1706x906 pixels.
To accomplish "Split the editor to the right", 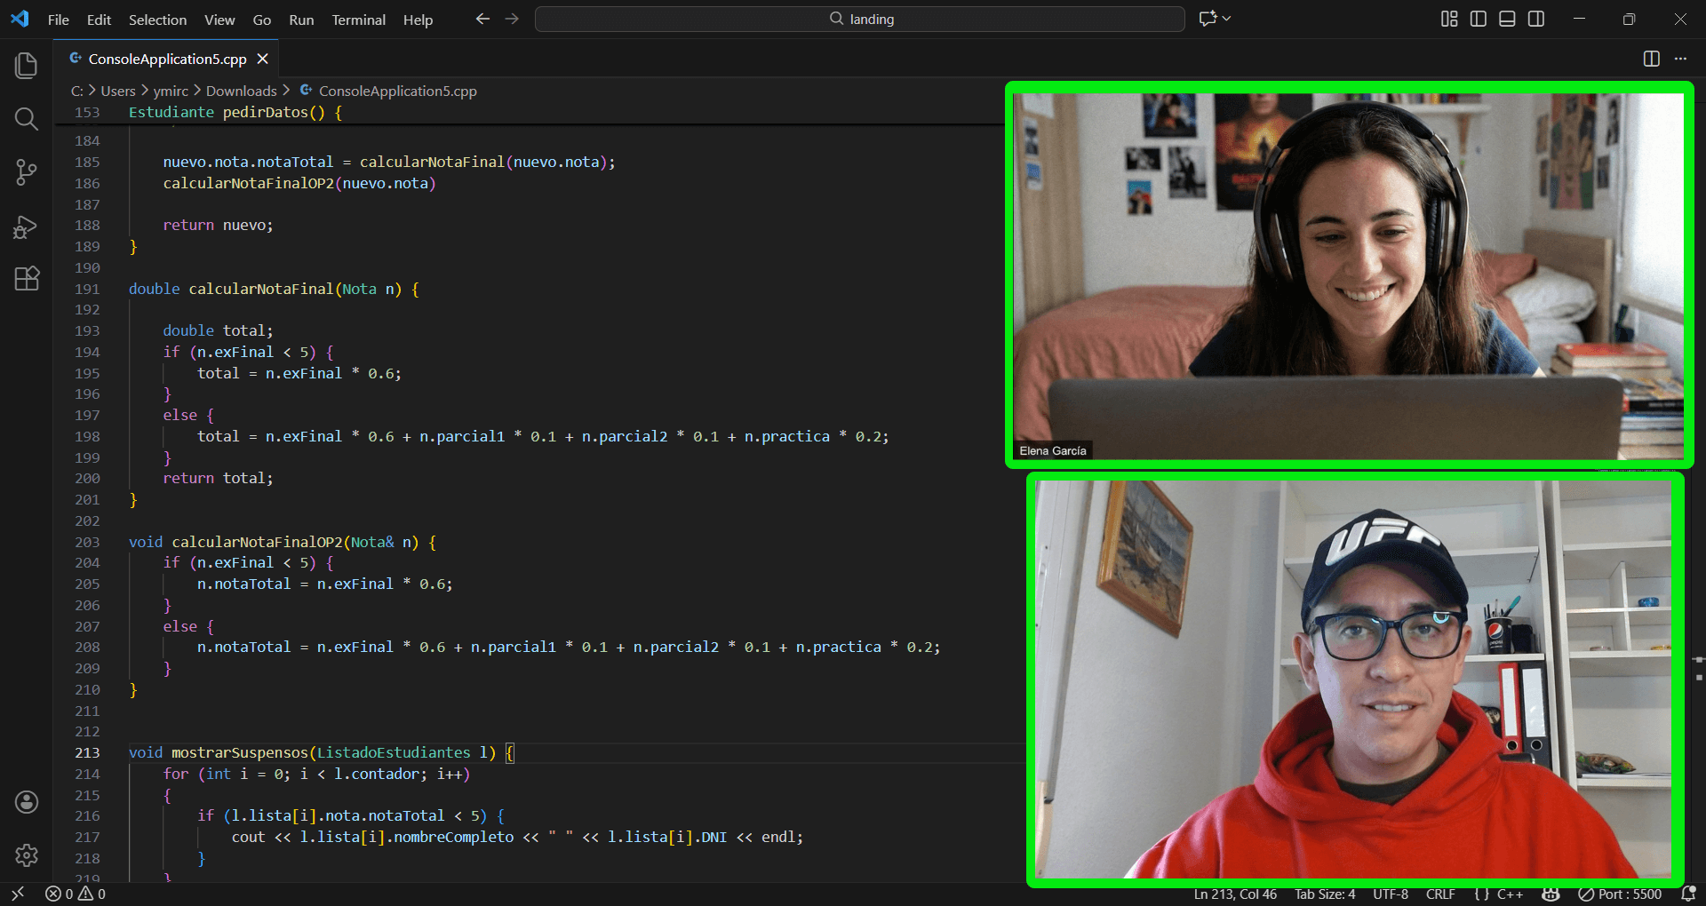I will (1651, 59).
